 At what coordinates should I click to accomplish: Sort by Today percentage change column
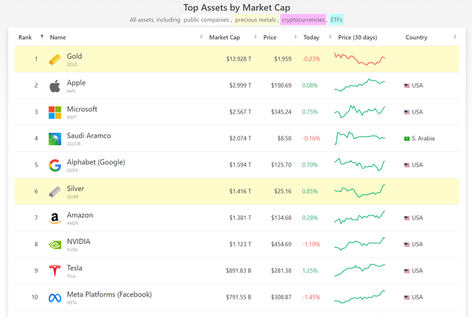click(x=311, y=37)
